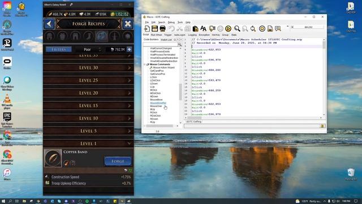Select the sword weapon category icon
Viewport: 362px width, 204px height.
click(114, 36)
